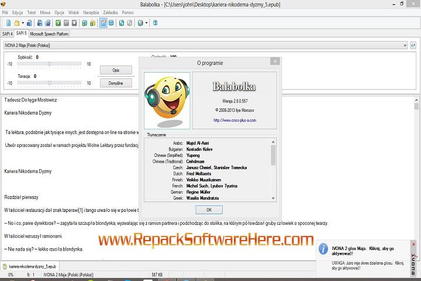This screenshot has width=421, height=281.
Task: Click the Stop reading toolbar icon
Action: (74, 23)
